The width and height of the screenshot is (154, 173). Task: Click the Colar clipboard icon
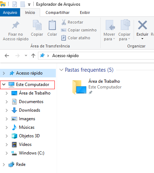pyautogui.click(x=52, y=25)
